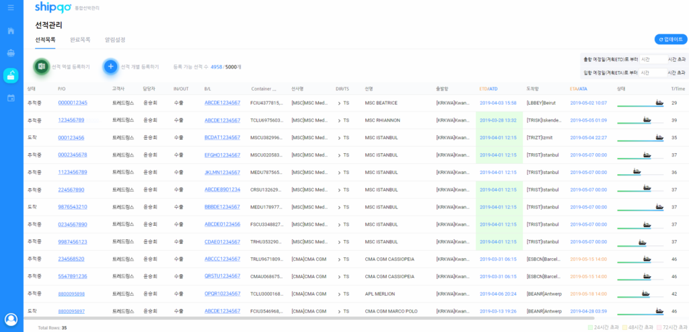This screenshot has height=332, width=689.
Task: Go to the home icon in sidebar
Action: (11, 31)
